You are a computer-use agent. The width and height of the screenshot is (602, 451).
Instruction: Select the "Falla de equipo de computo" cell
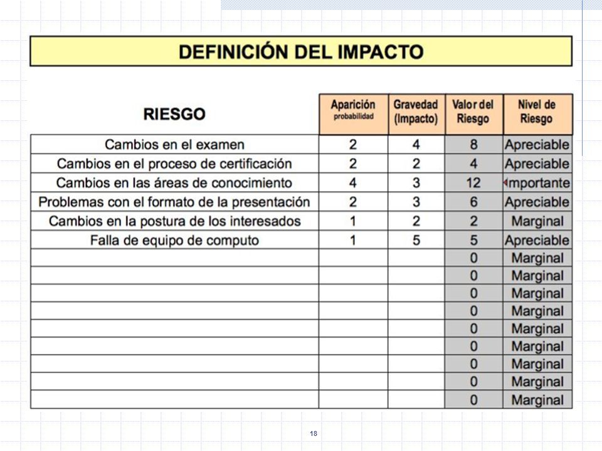pyautogui.click(x=175, y=240)
